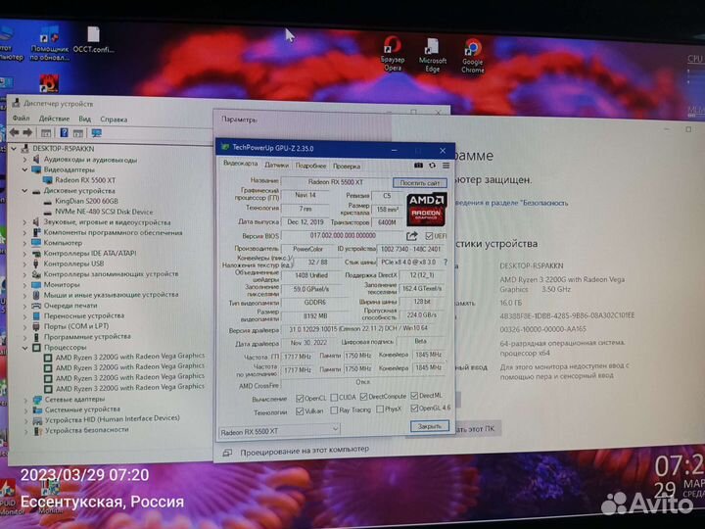
Task: Click the BIOS version field 017.002.000.000.000000
Action: [x=342, y=236]
